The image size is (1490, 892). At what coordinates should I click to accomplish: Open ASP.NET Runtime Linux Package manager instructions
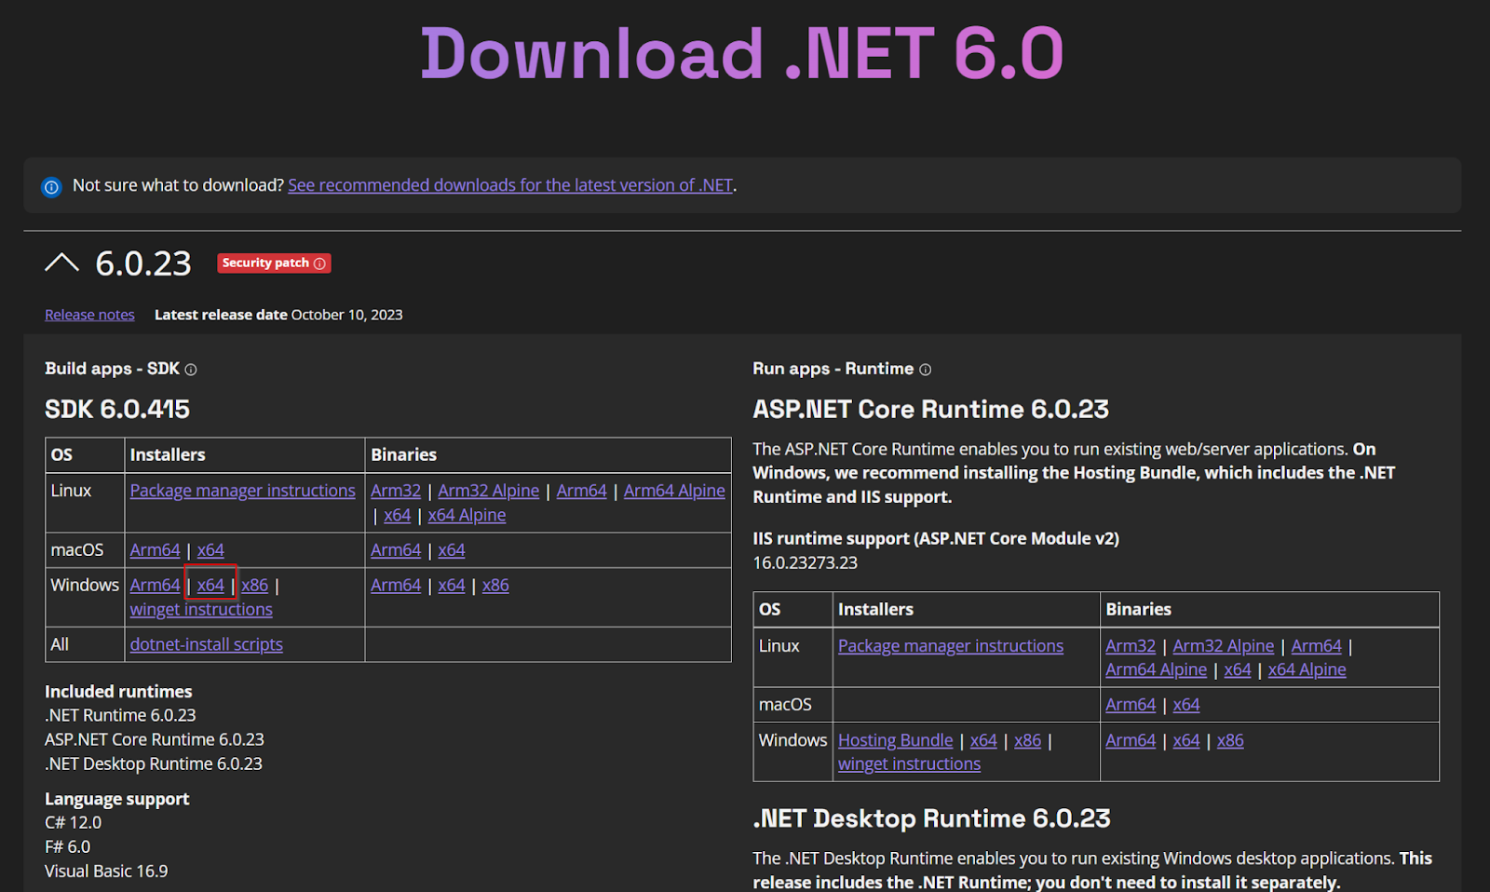950,646
